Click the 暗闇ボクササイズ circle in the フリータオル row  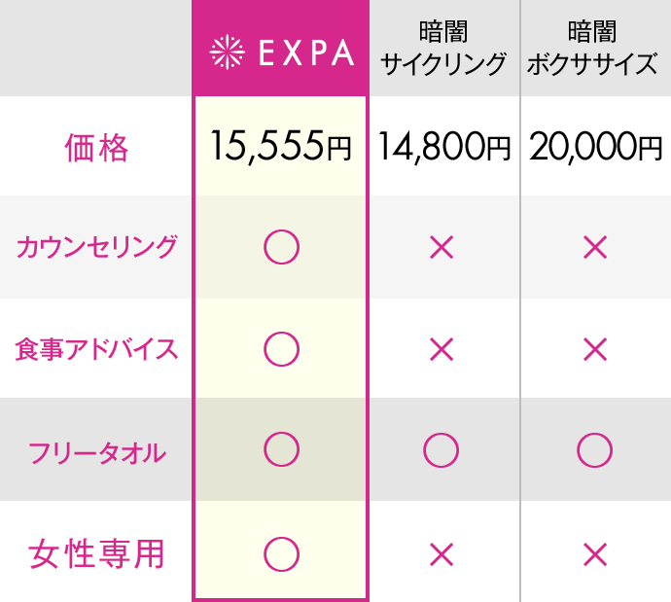(594, 449)
